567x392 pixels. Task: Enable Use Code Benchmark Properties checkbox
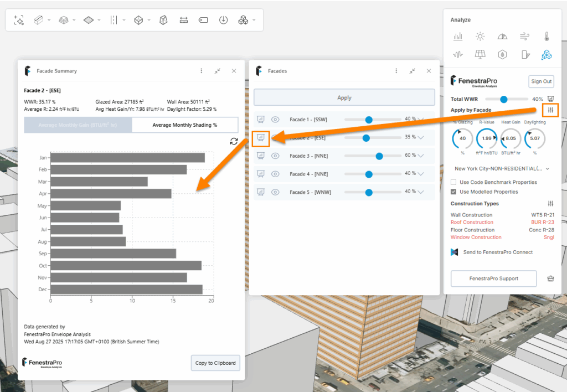[453, 182]
